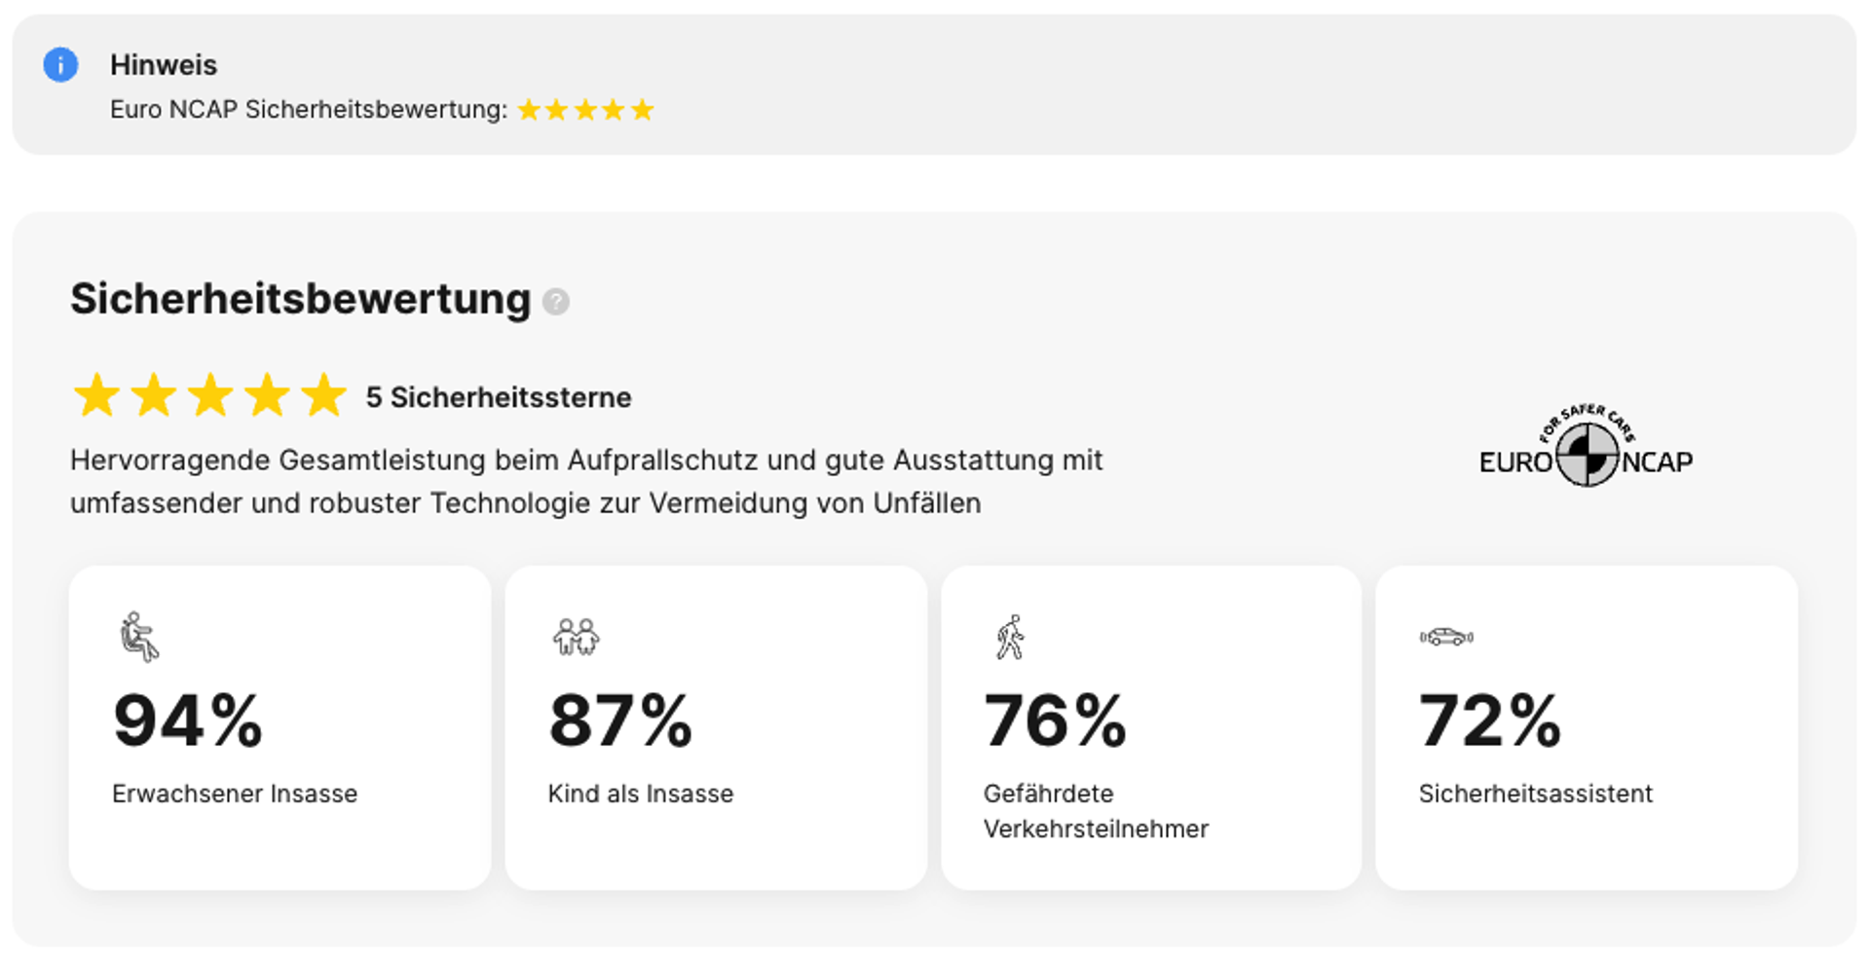1870x960 pixels.
Task: Click the Euro NCAP logo
Action: point(1586,446)
